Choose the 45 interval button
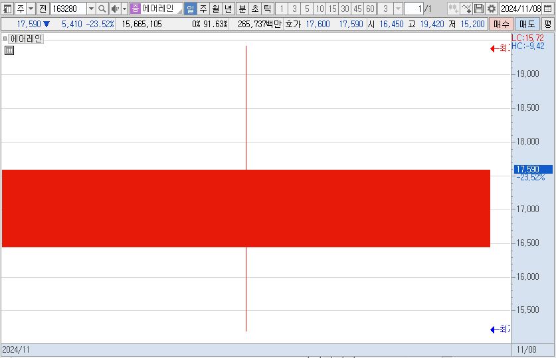The width and height of the screenshot is (556, 358). click(x=357, y=9)
